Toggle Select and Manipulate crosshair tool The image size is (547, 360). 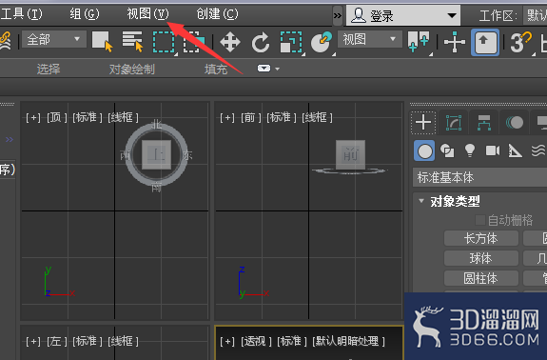[455, 42]
